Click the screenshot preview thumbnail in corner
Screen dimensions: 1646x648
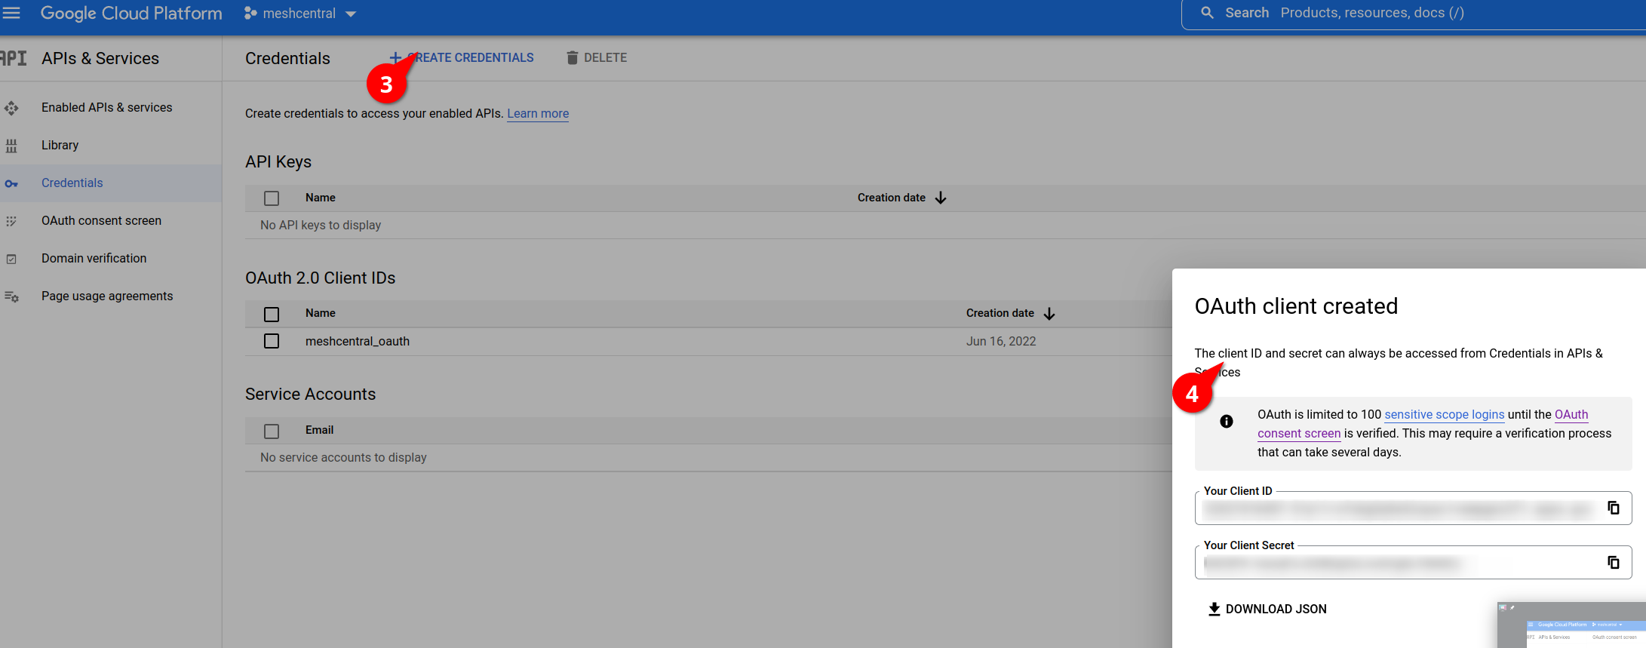(1571, 625)
